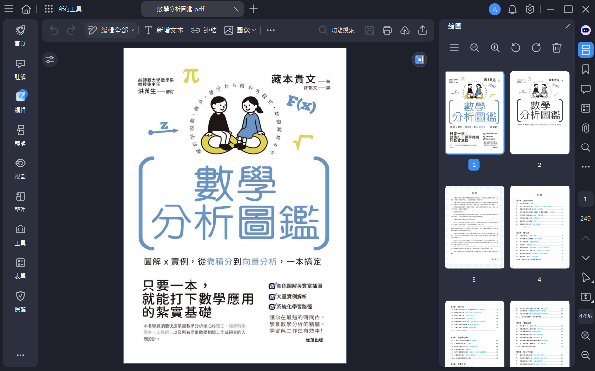Choose the 連結 link tool

(204, 30)
